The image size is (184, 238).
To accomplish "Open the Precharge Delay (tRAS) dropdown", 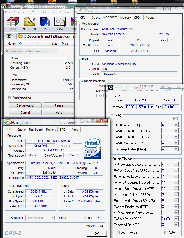I will click(176, 149).
